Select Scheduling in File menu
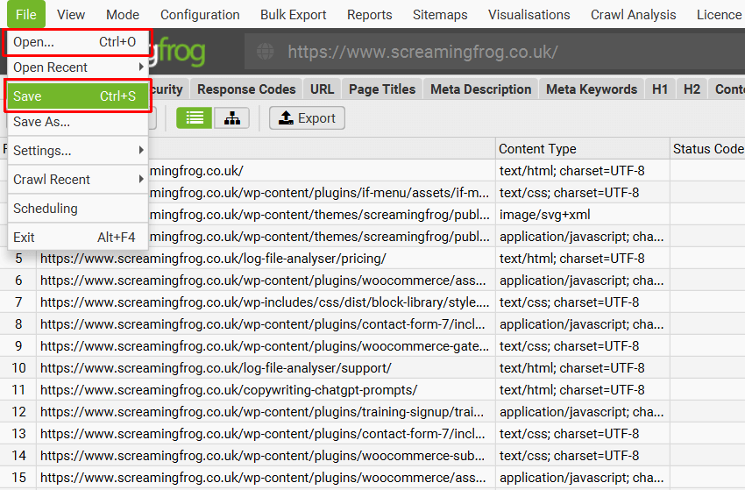 (x=78, y=209)
